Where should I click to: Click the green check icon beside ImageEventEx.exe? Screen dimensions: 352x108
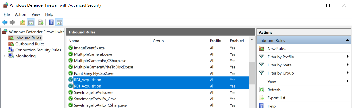coord(71,48)
